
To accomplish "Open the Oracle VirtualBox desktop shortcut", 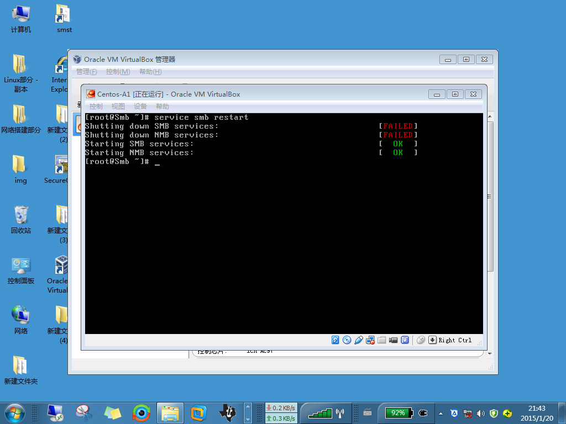I will pos(57,274).
